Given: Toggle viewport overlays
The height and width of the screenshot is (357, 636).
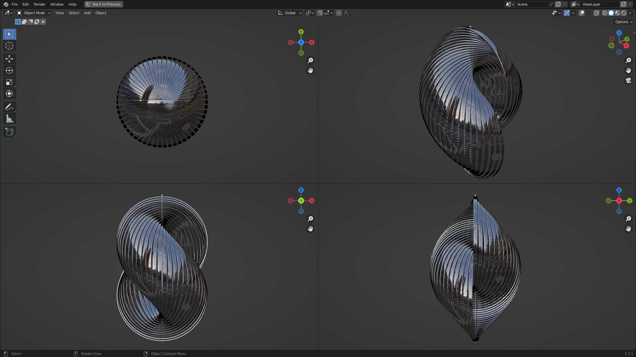Looking at the screenshot, I should 582,13.
